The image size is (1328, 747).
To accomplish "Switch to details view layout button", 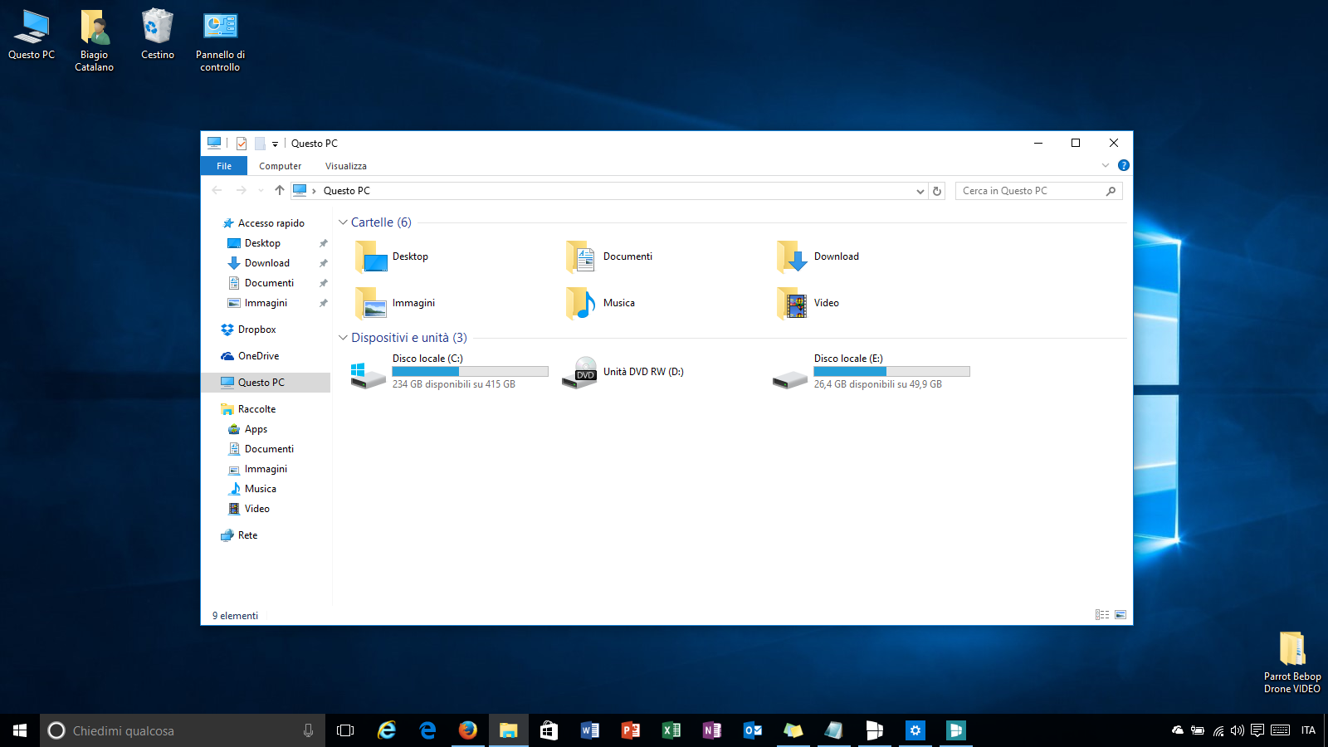I will pyautogui.click(x=1102, y=615).
